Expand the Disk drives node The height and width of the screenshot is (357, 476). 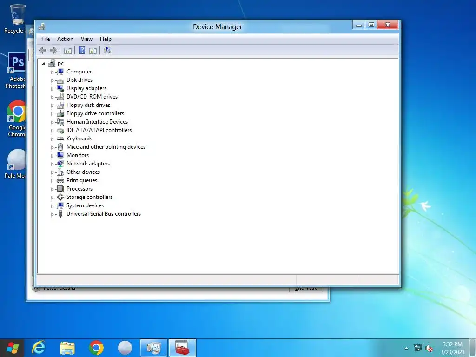click(52, 80)
